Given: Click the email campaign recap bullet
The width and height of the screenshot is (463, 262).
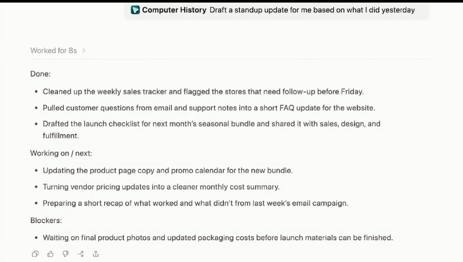Looking at the screenshot, I should tap(195, 204).
